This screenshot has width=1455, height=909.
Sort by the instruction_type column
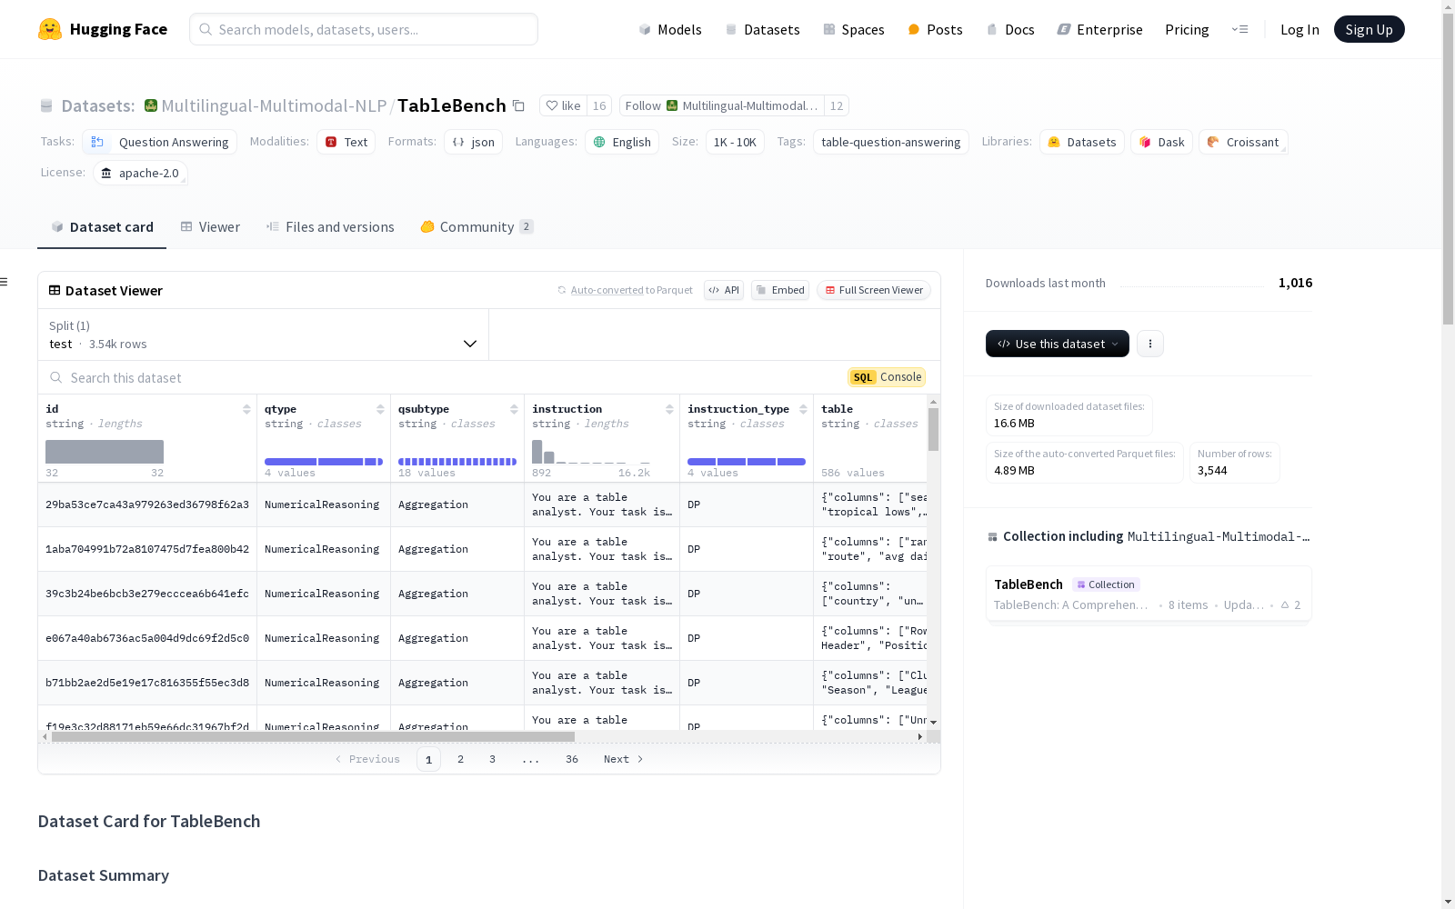[x=803, y=409]
